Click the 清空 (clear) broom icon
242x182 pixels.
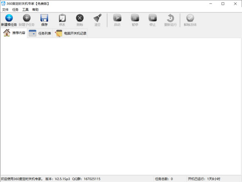[98, 18]
